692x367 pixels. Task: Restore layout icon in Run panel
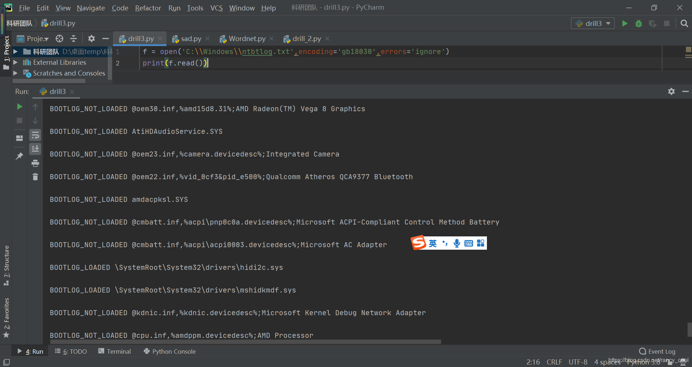pos(19,138)
